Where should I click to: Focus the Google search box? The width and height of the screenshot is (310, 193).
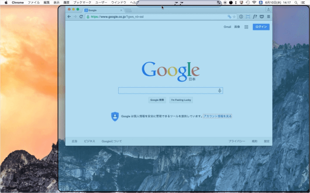[x=170, y=91]
